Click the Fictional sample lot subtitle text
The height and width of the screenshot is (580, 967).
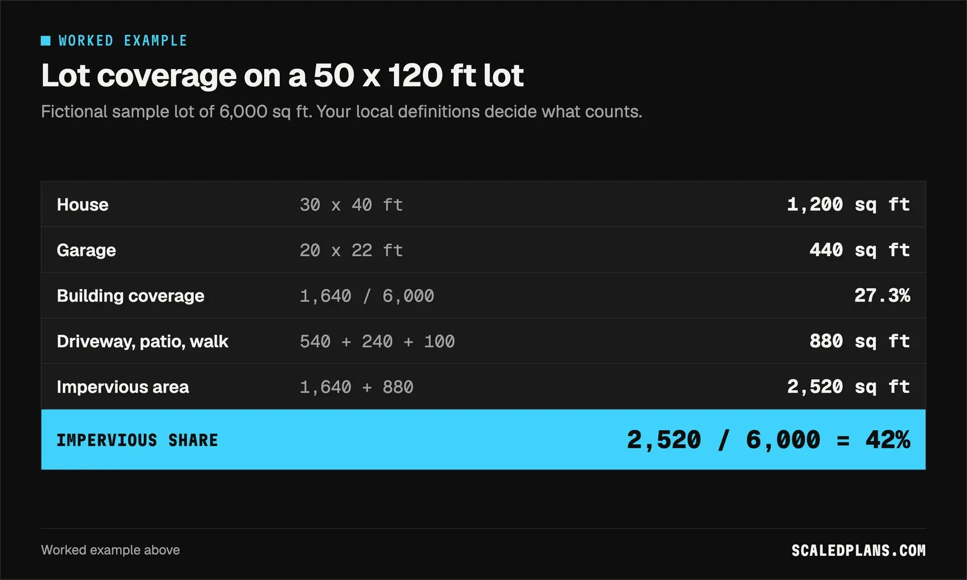click(341, 112)
